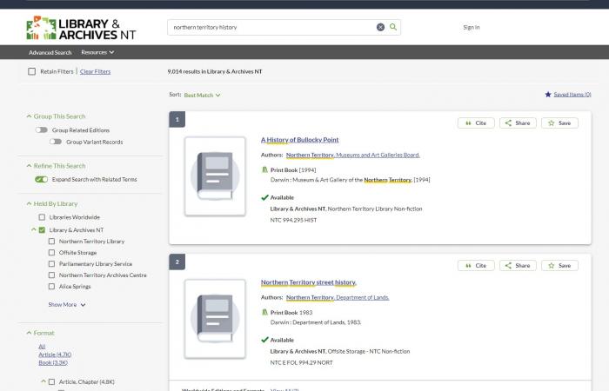This screenshot has height=391, width=609.
Task: Click Sign In
Action: pyautogui.click(x=472, y=27)
